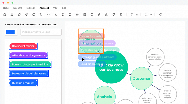This screenshot has height=104, width=188.
Task: Switch to the Advanced tab
Action: (44, 8)
